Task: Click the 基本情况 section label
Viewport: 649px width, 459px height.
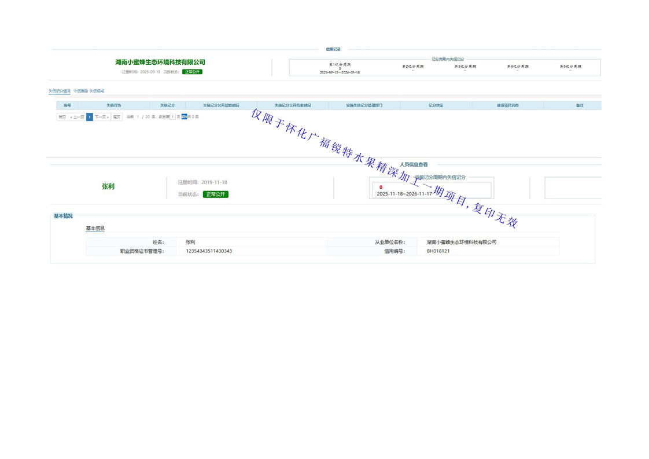Action: click(x=63, y=216)
